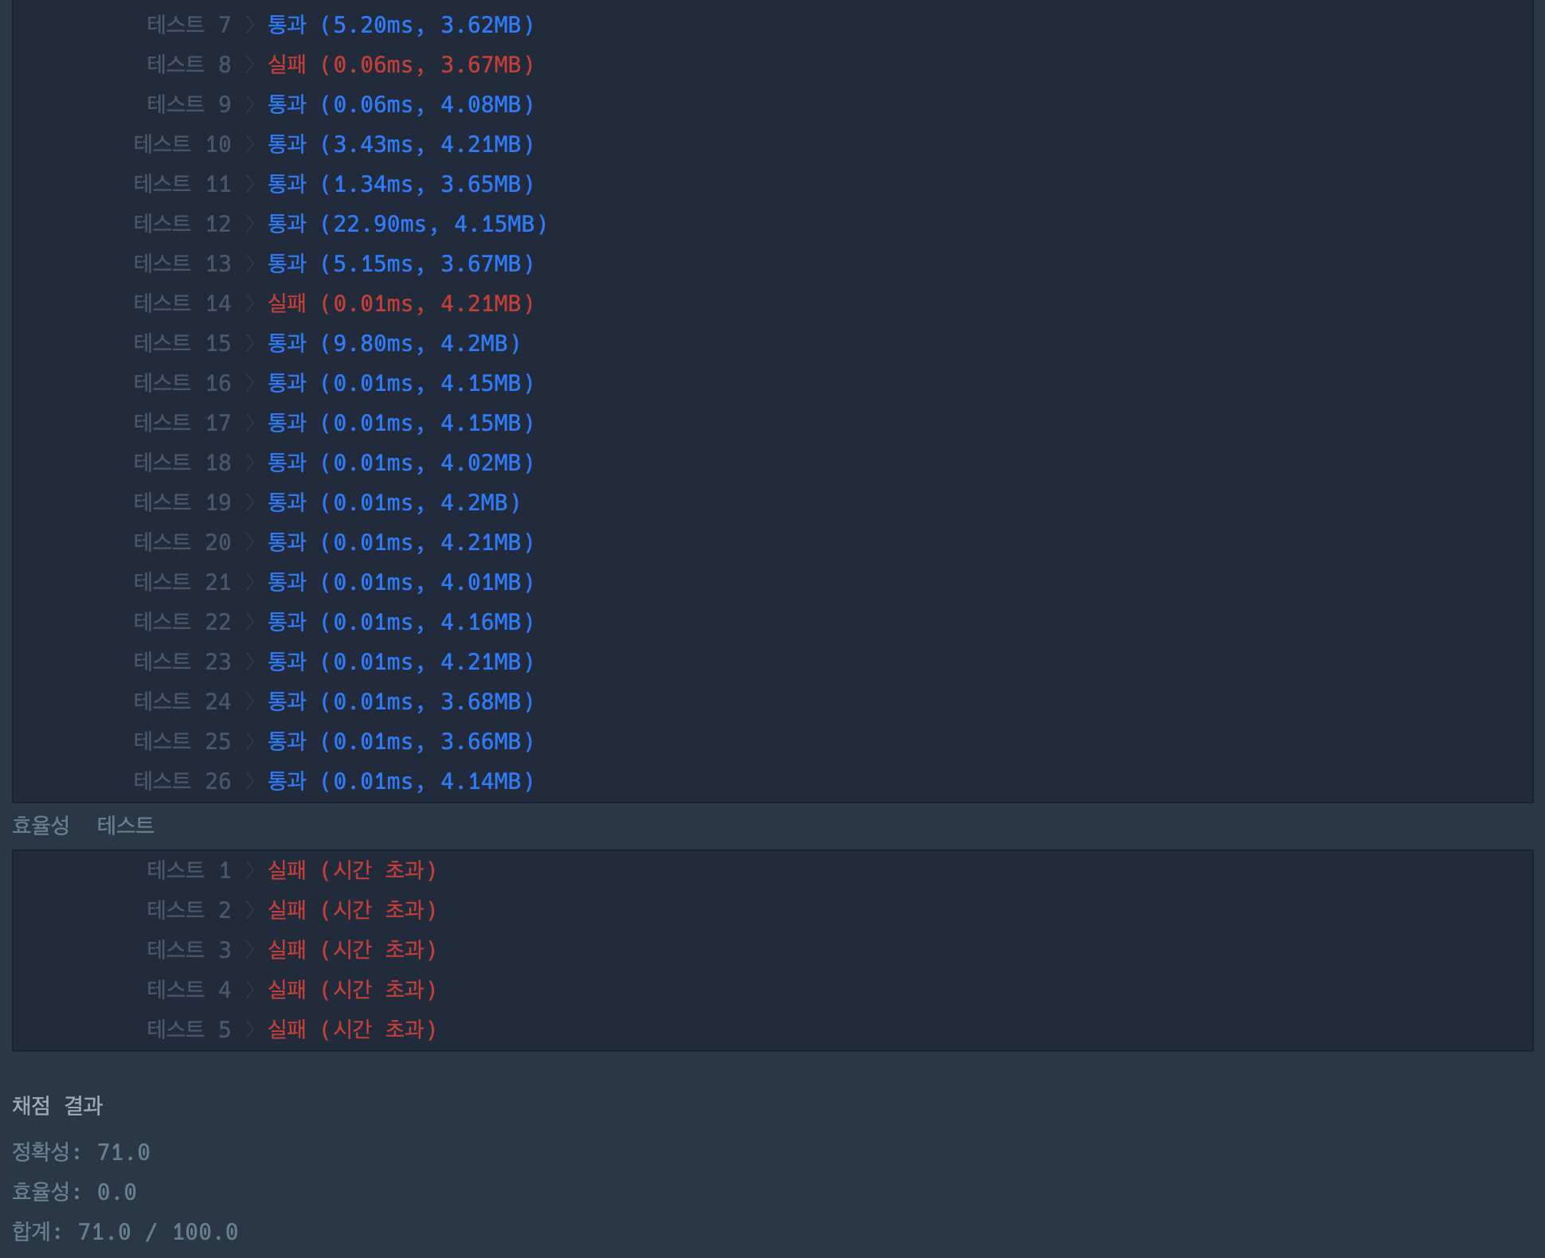This screenshot has width=1545, height=1258.
Task: Click the 채점 결과 heading
Action: 57,1105
